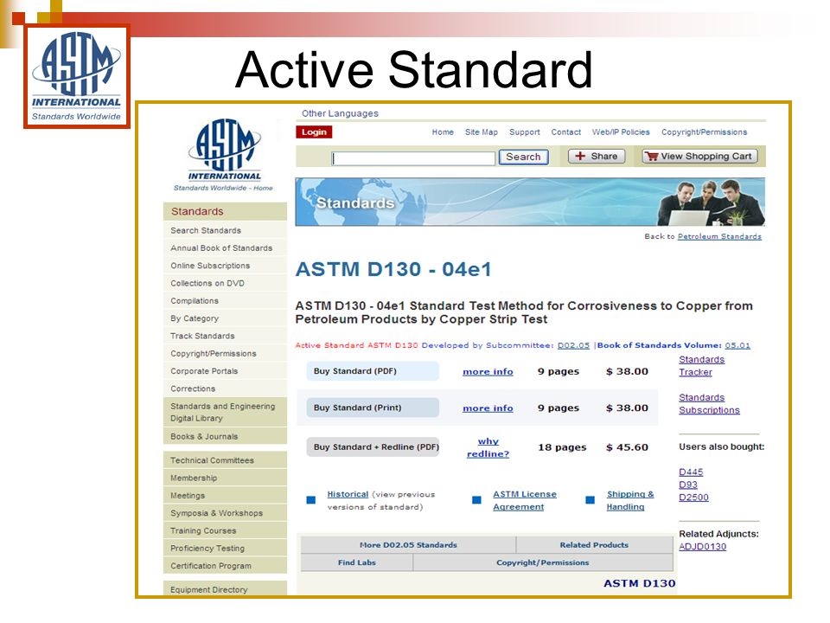Screen dimensions: 830x623
Task: Open Search Standards in the sidebar
Action: click(225, 230)
